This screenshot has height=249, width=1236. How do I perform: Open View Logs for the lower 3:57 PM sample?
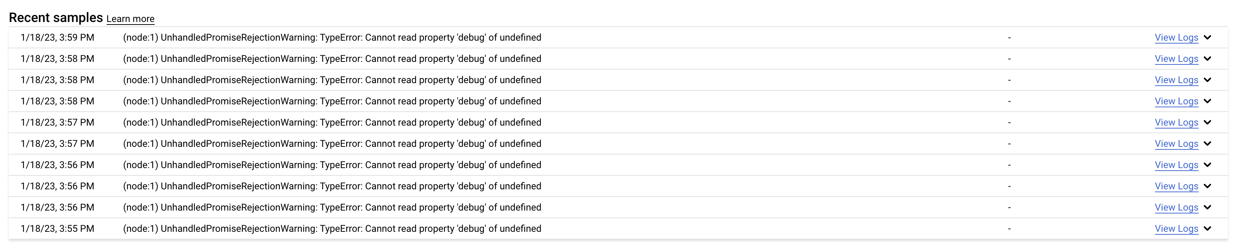[1176, 144]
